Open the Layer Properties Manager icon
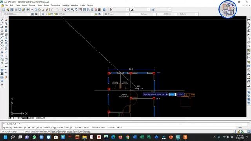This screenshot has width=251, height=141. tap(43, 14)
